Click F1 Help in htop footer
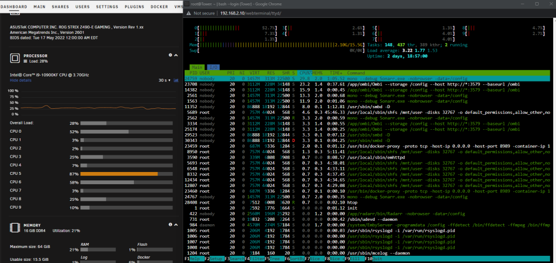The height and width of the screenshot is (263, 556). tap(194, 259)
